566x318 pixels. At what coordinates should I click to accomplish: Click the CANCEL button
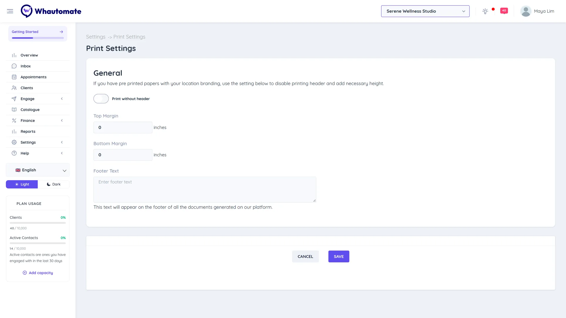tap(305, 256)
